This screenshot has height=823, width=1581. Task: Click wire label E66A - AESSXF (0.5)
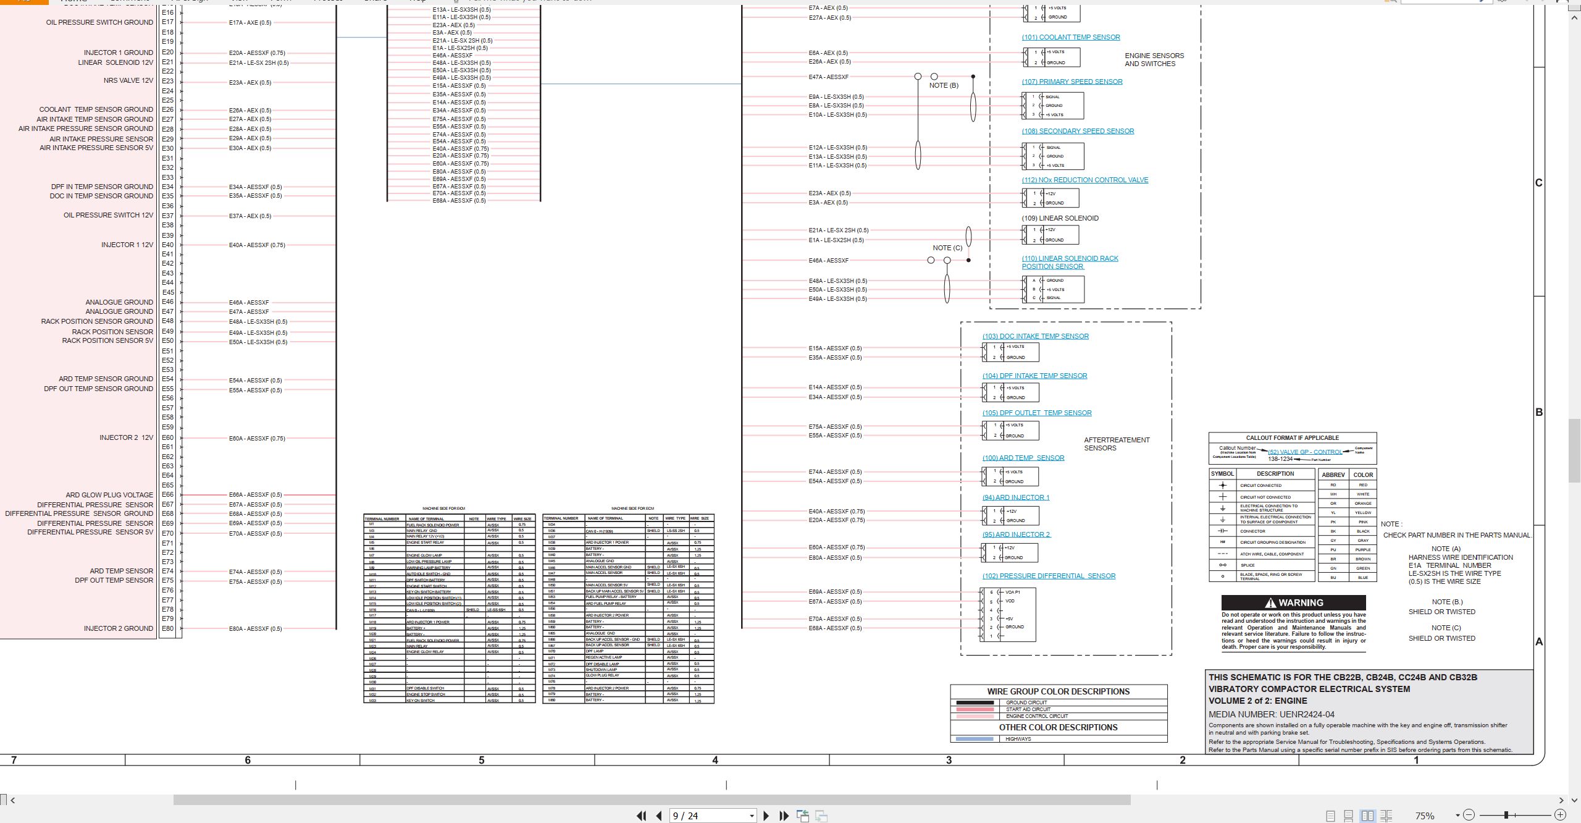(255, 495)
